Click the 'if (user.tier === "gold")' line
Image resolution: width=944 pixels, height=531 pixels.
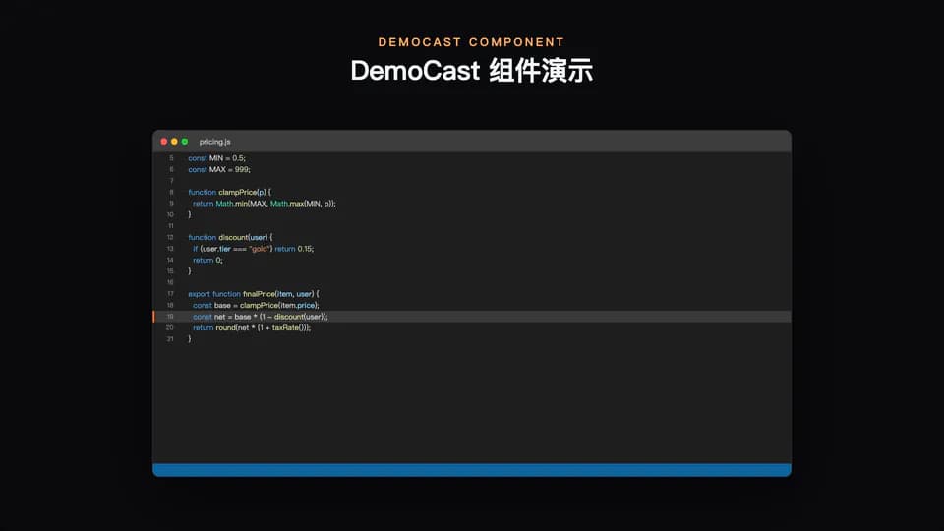click(253, 249)
